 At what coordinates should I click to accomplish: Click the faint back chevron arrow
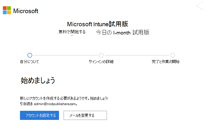[x=200, y=6]
